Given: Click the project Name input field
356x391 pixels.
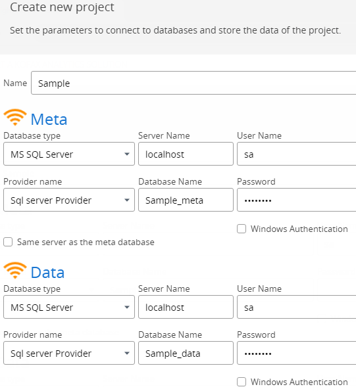Looking at the screenshot, I should click(193, 83).
